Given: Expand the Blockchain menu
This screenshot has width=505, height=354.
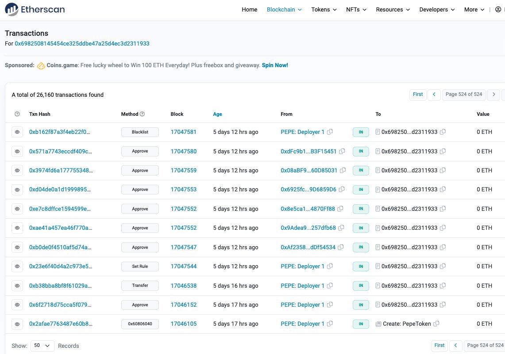Looking at the screenshot, I should click(285, 10).
